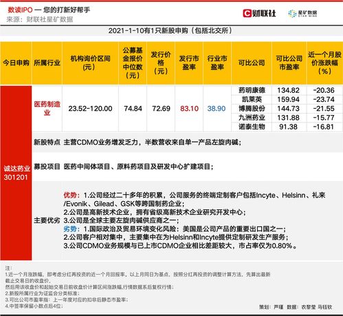Click the line about 左旋肉碱供应商之一

[122, 220]
